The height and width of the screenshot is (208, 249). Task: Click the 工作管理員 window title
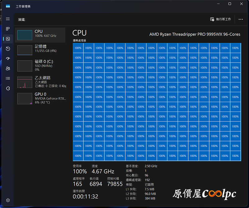pyautogui.click(x=23, y=6)
